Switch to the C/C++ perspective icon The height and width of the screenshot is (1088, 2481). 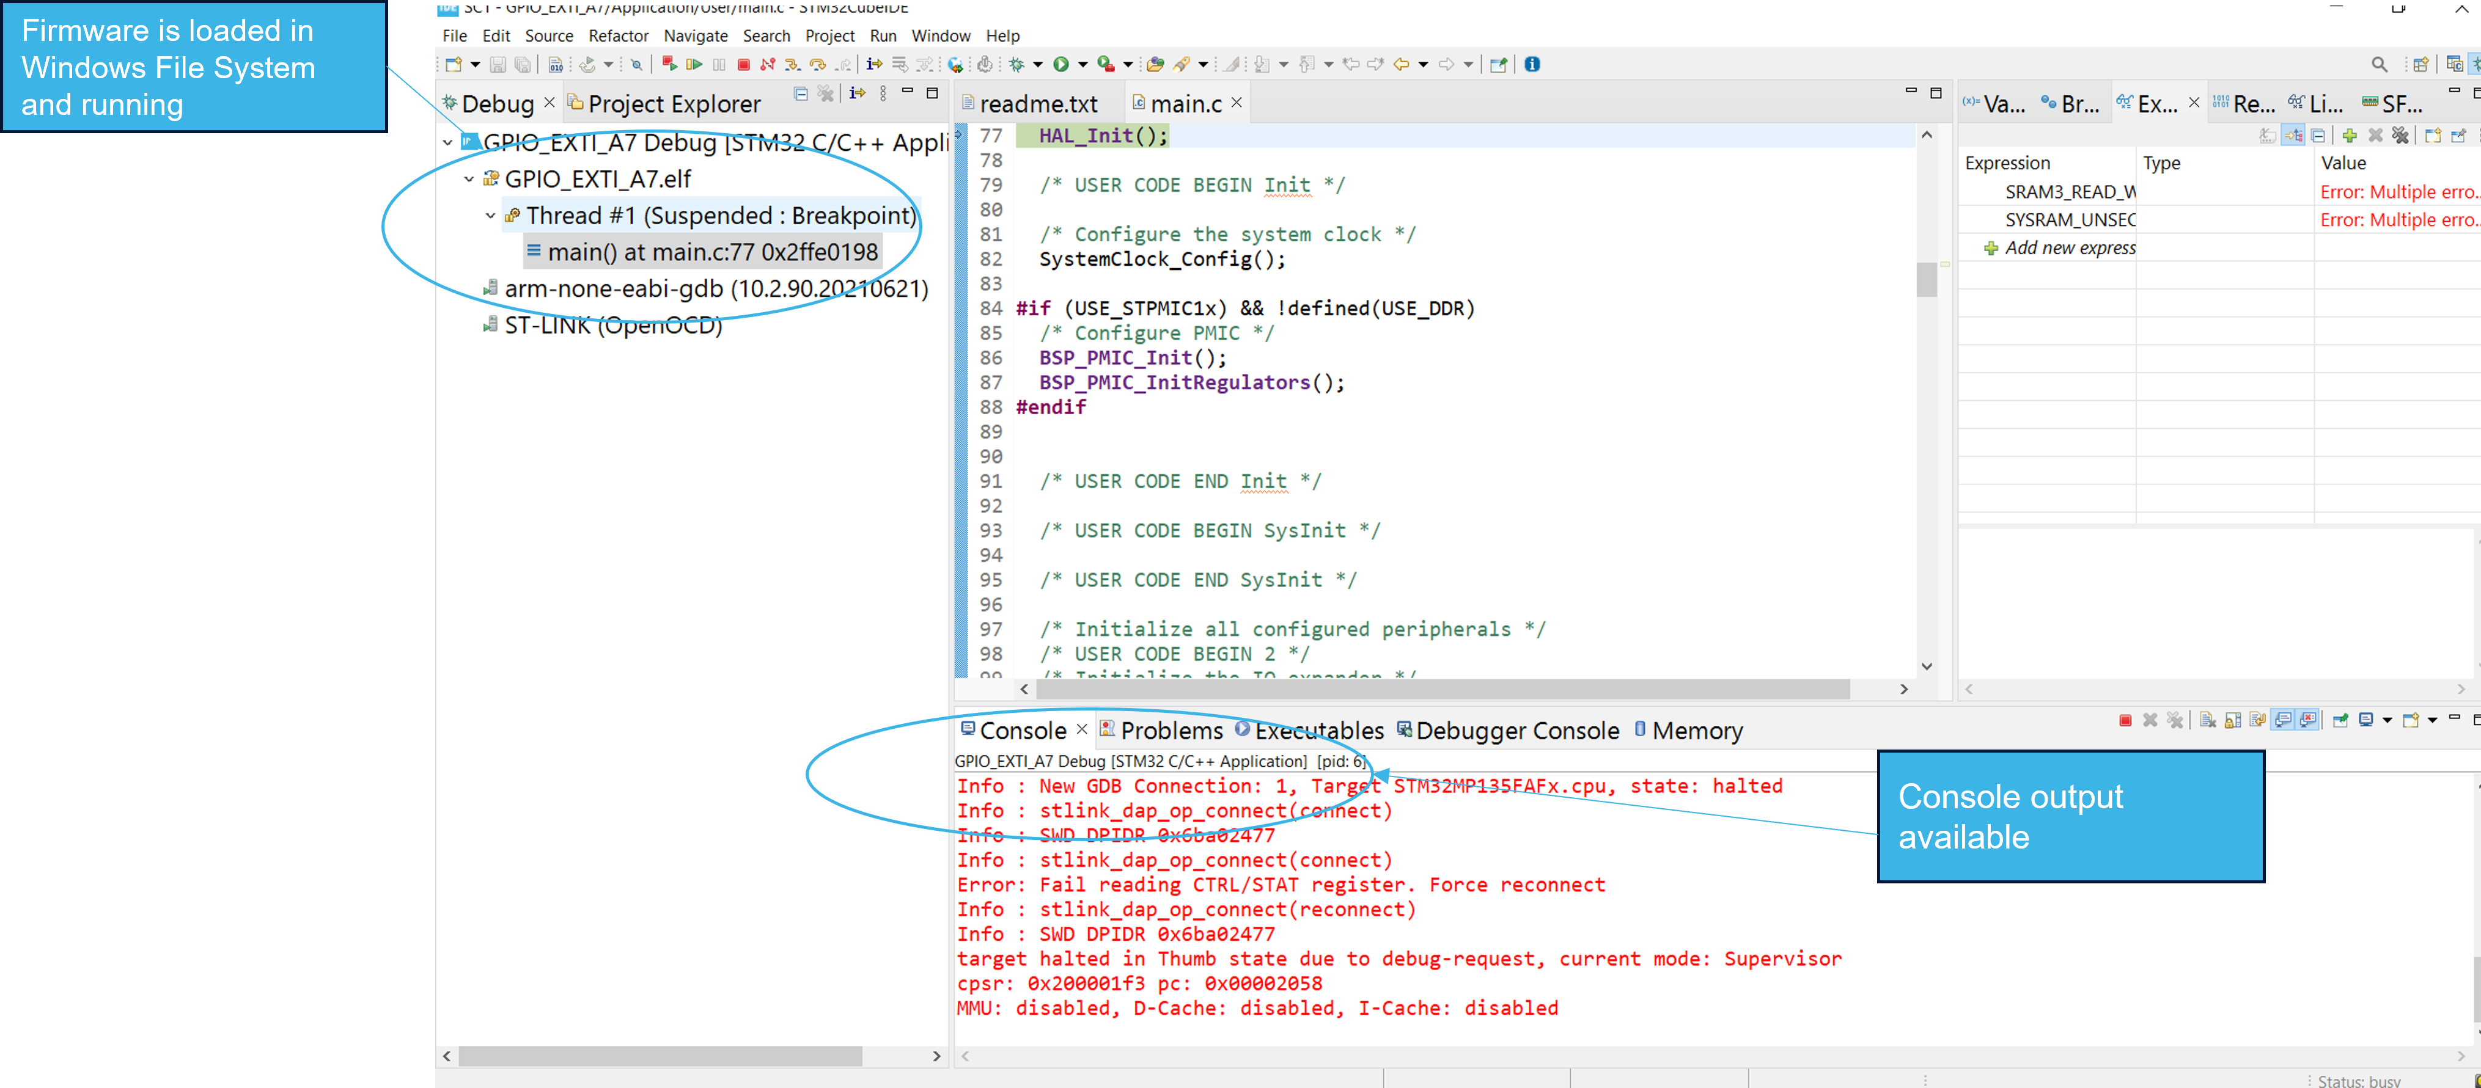pos(2454,65)
